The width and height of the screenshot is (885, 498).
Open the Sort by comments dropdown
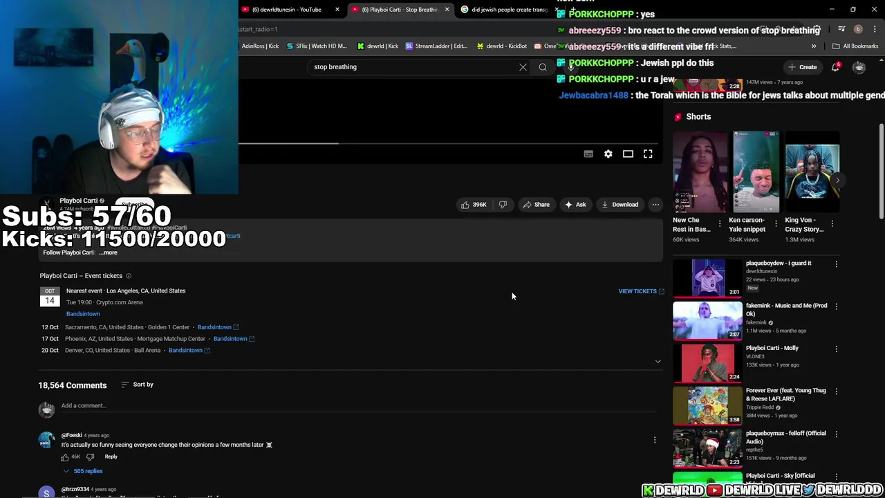point(137,385)
